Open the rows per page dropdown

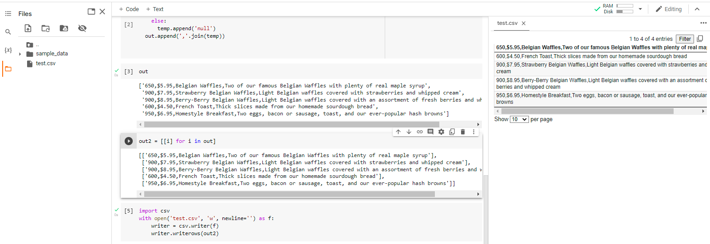[x=519, y=119]
